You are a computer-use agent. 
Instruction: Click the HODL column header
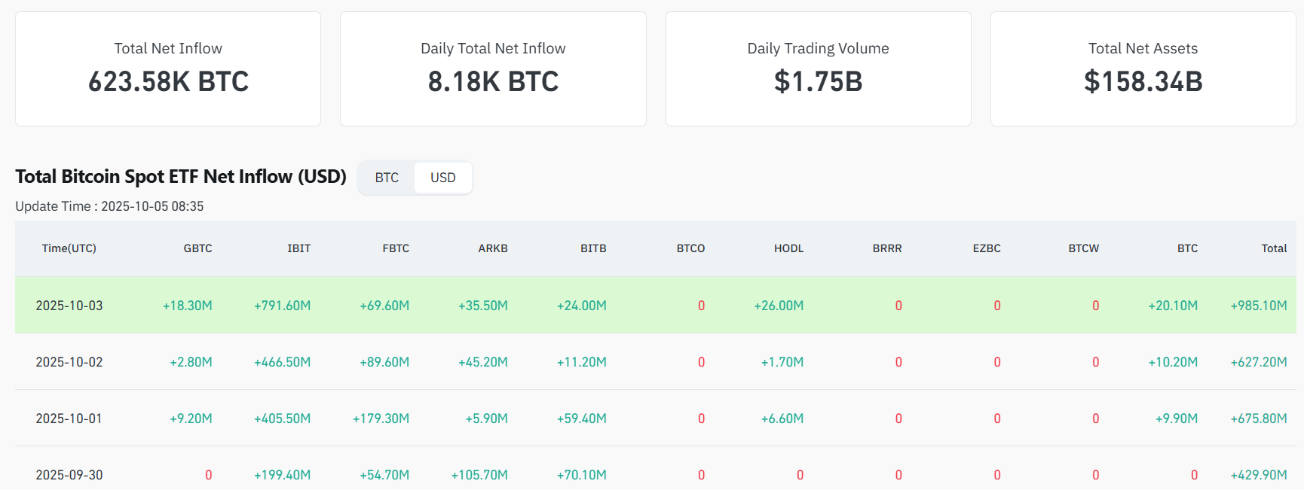coord(788,248)
